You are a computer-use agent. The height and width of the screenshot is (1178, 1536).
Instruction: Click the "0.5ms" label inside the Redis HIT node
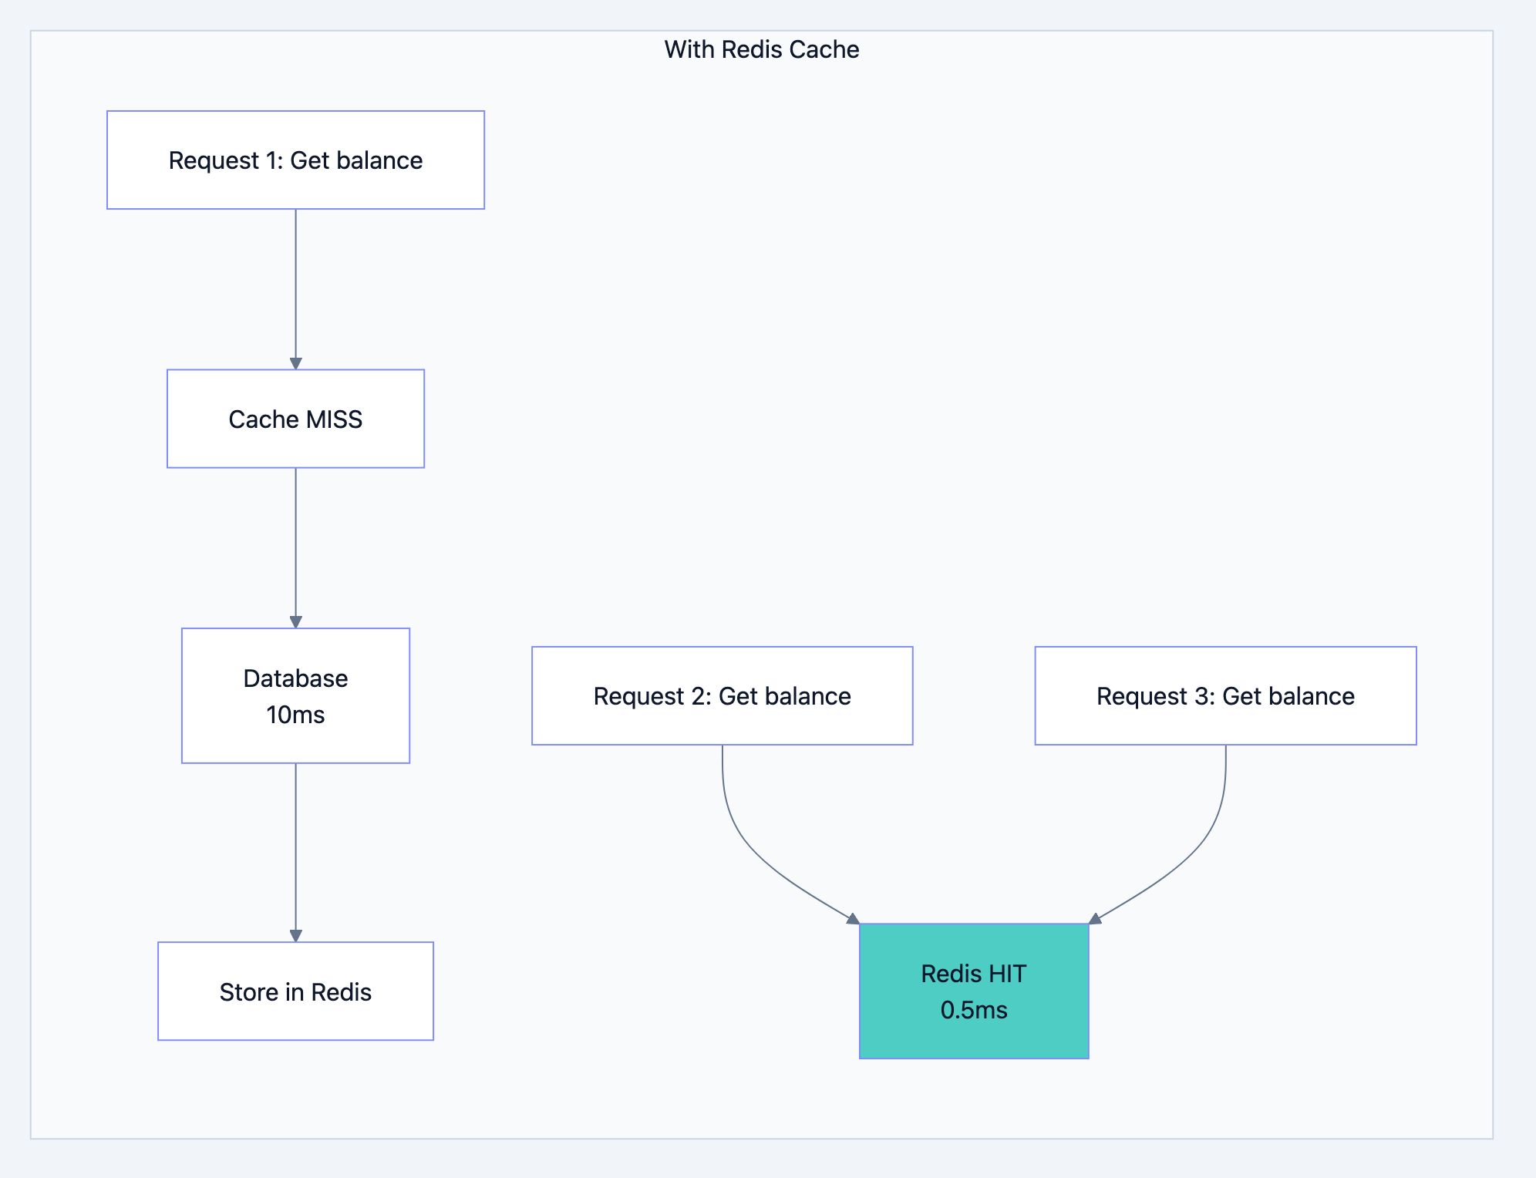[974, 1009]
